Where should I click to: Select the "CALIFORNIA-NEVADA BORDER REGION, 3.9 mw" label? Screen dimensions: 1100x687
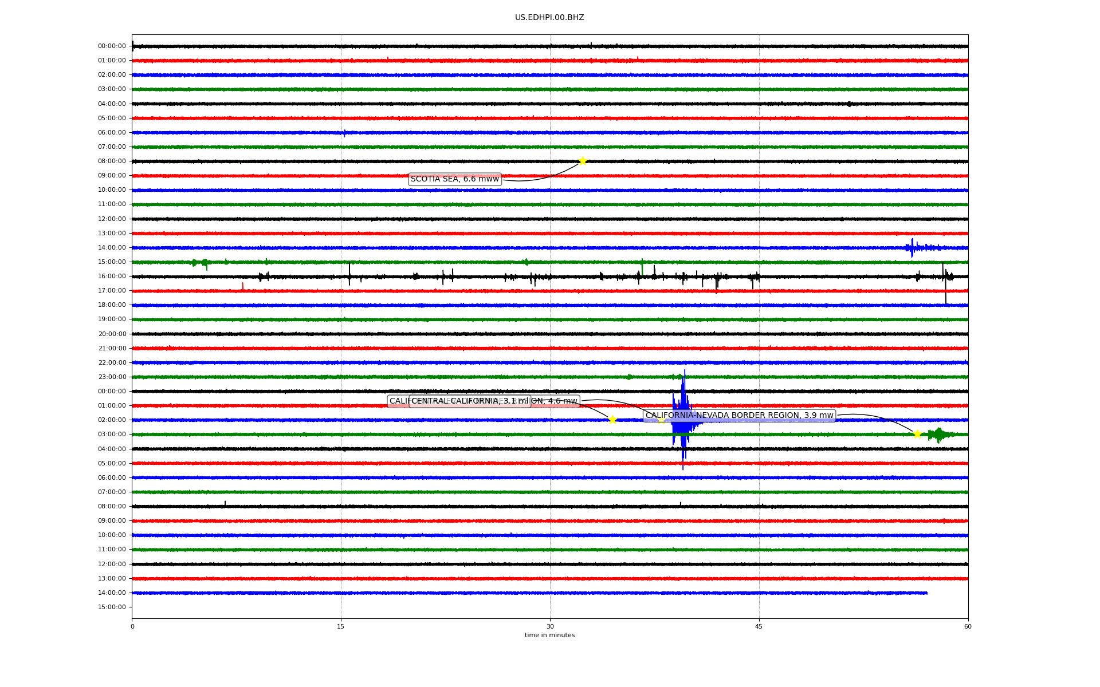coord(739,416)
